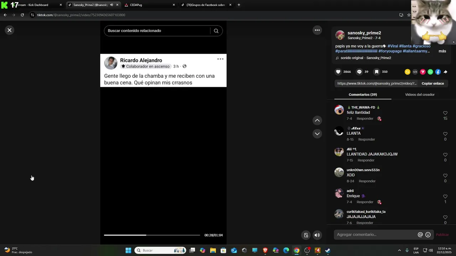Image resolution: width=456 pixels, height=256 pixels.
Task: Open File Explorer from taskbar
Action: coord(213,250)
